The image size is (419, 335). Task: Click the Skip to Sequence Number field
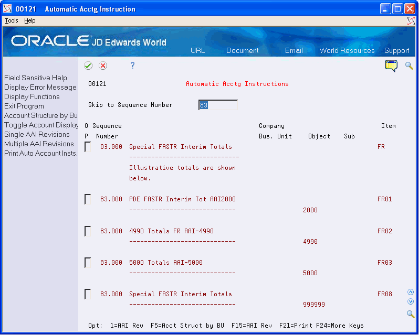coord(218,105)
